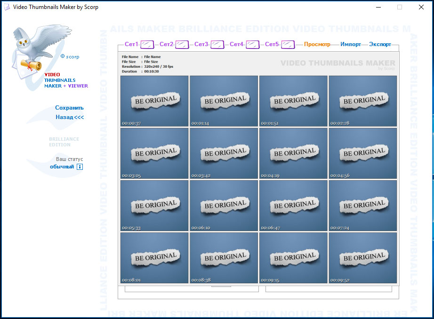Click the Ваш статус label

70,159
